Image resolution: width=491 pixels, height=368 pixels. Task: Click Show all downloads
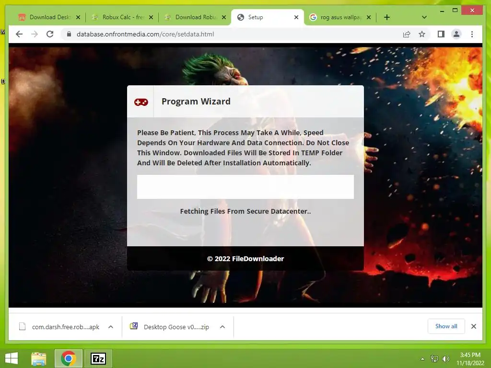446,326
